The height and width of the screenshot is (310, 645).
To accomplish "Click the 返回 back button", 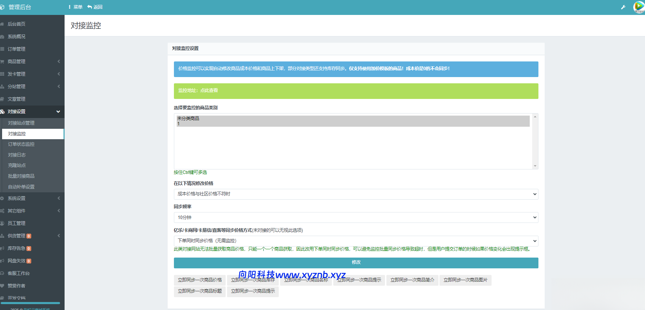I will click(x=95, y=7).
